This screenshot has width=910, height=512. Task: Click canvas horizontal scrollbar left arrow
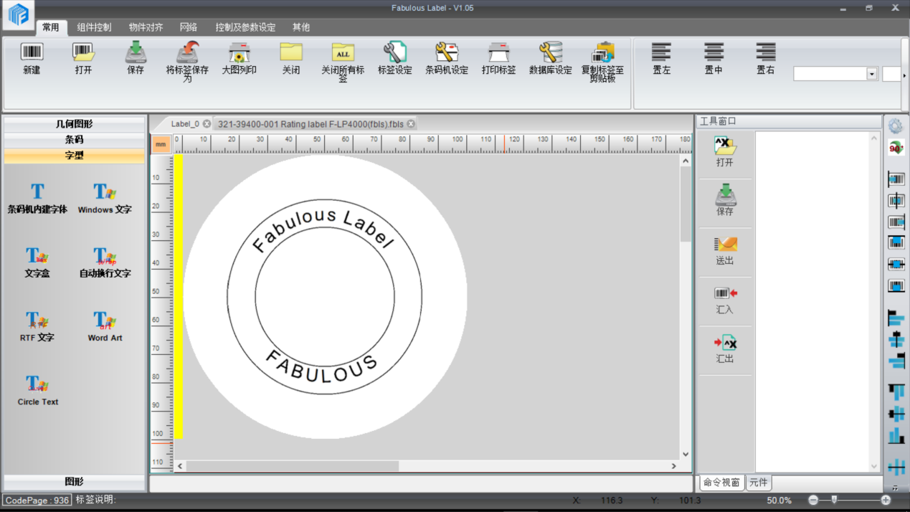point(180,466)
